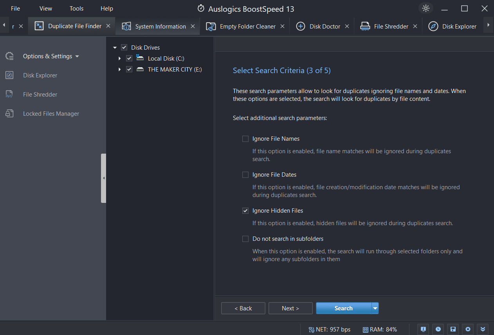Click the floppy disk save icon in status bar
The height and width of the screenshot is (335, 494).
pos(453,329)
